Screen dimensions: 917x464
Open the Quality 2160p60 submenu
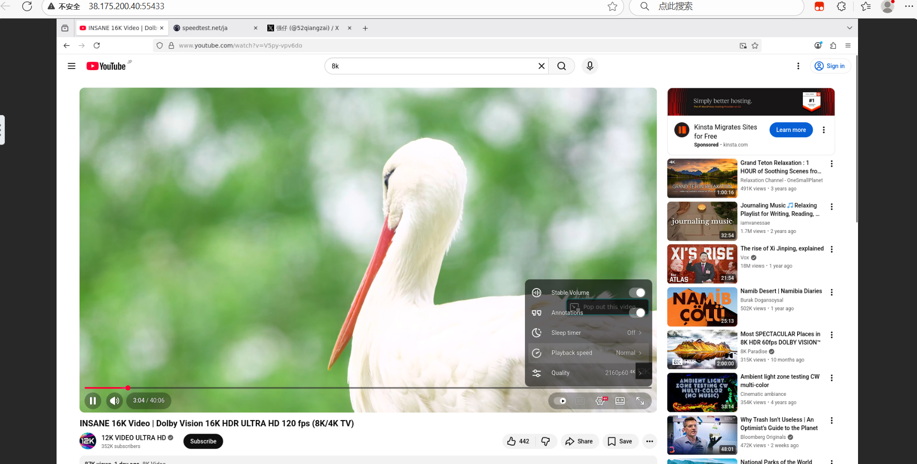[x=588, y=373]
